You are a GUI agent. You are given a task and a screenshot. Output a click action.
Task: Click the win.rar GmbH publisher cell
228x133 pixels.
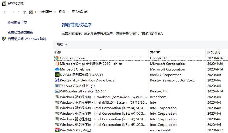pos(161,130)
